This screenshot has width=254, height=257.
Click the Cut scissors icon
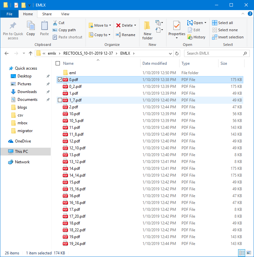point(55,23)
